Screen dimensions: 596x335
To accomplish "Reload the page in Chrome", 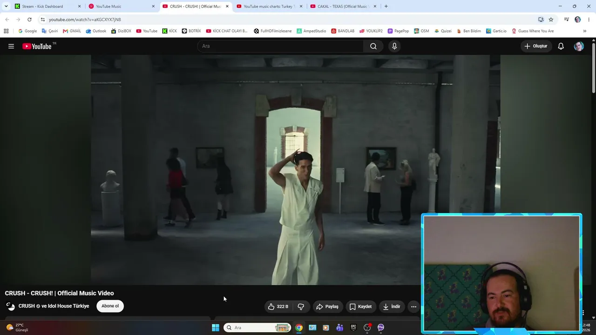I will (x=29, y=20).
